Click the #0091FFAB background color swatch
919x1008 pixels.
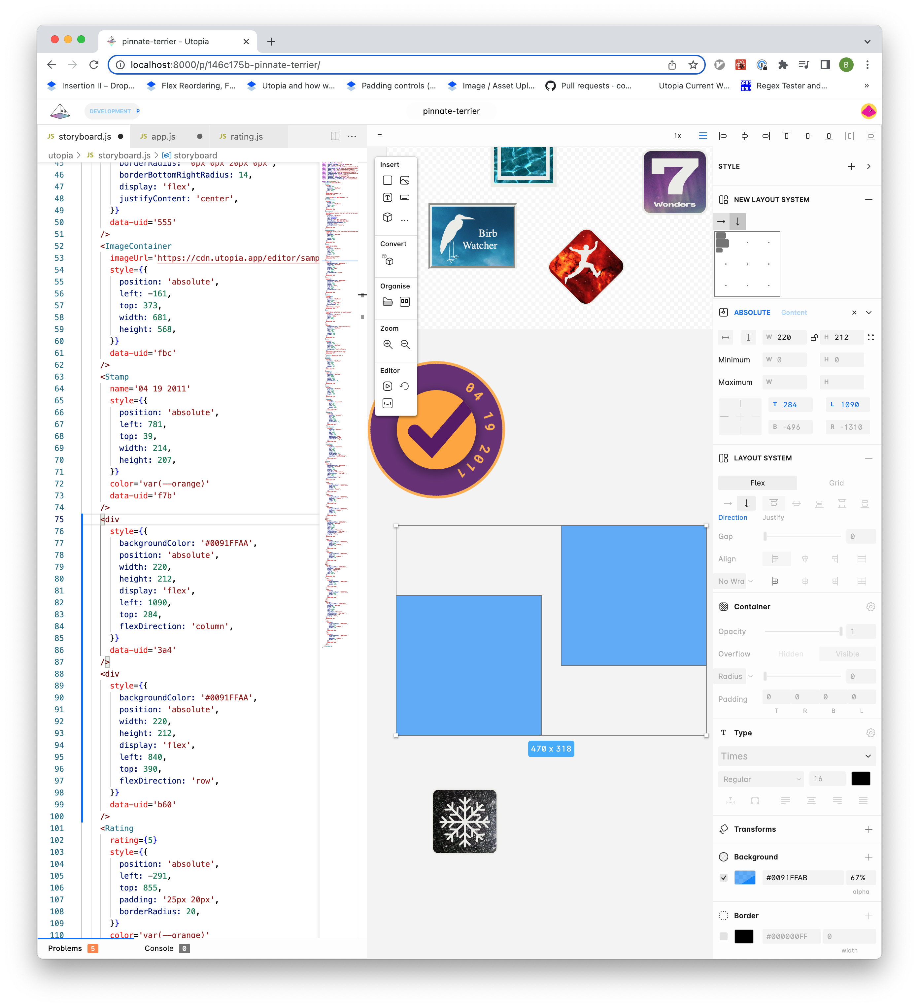coord(745,878)
